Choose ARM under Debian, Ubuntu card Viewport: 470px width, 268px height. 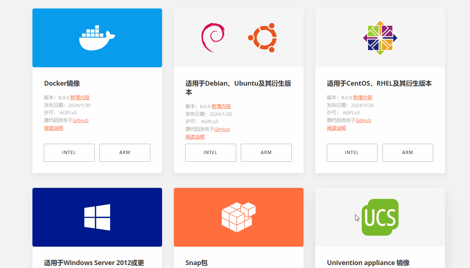pyautogui.click(x=266, y=153)
